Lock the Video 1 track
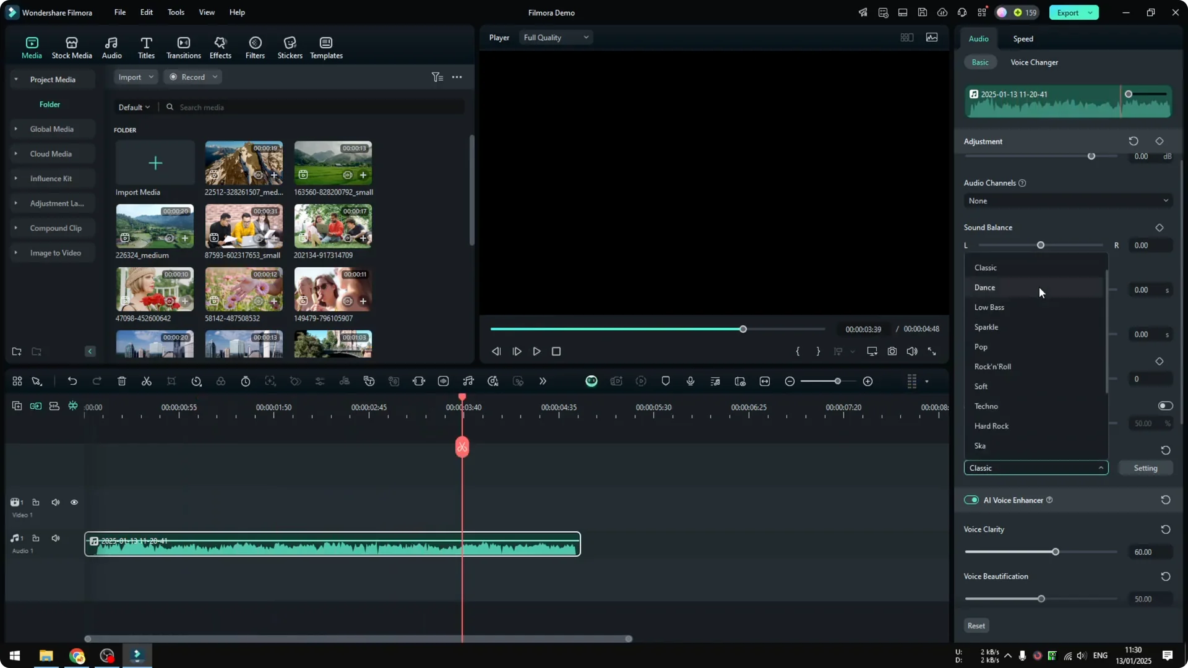Screen dimensions: 1188x668 point(36,502)
